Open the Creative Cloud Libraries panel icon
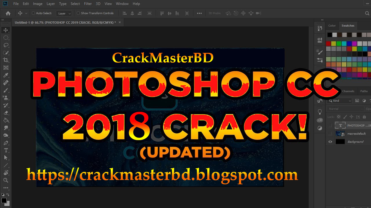This screenshot has height=208, width=371. tap(320, 120)
